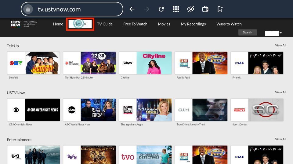Open the Movies menu item
293x164 pixels.
click(164, 24)
